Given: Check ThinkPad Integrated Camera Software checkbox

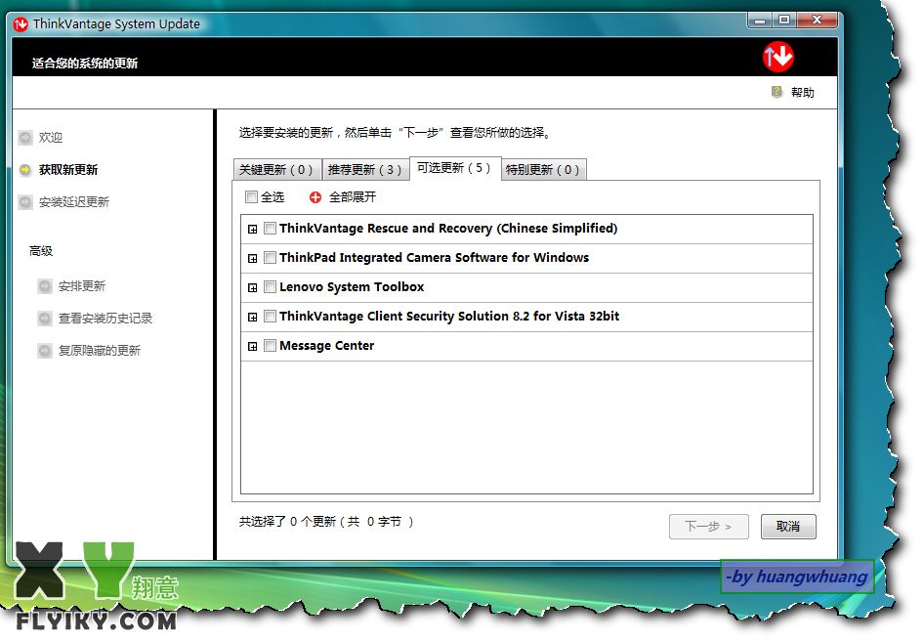Looking at the screenshot, I should [270, 257].
